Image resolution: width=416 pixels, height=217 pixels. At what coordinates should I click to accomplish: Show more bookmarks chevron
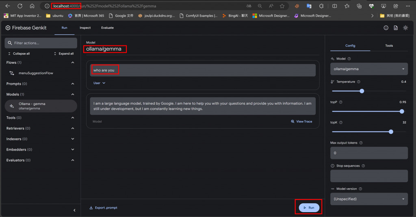pyautogui.click(x=372, y=16)
